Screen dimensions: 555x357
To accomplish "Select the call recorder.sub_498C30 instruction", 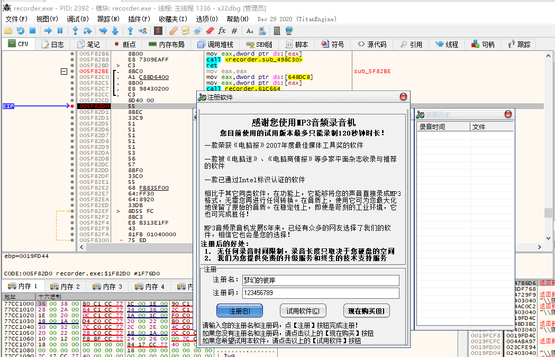I will pyautogui.click(x=254, y=59).
